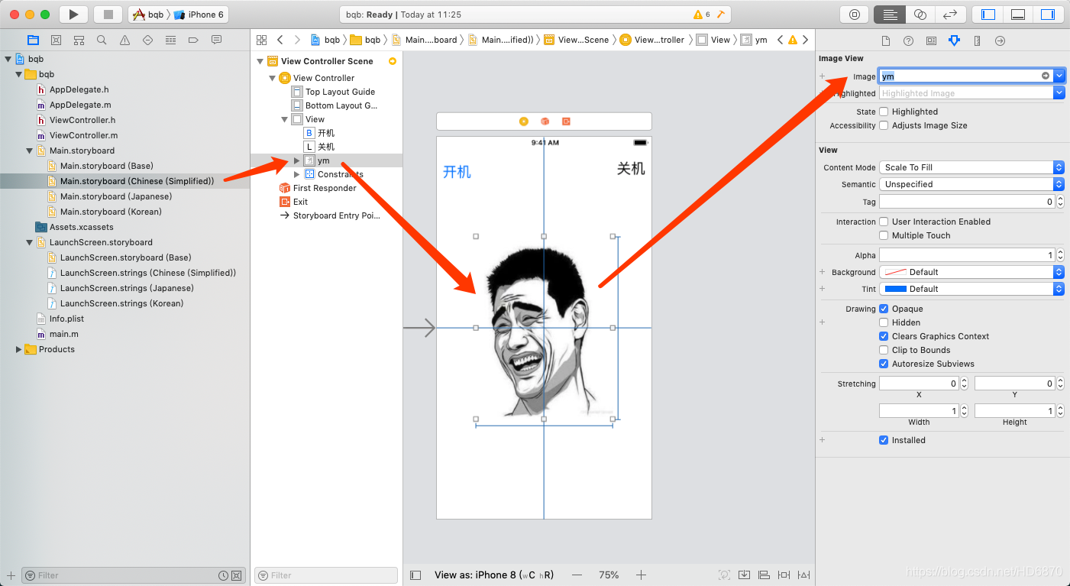Zoom out the storyboard canvas
Screen dimensions: 1070x586
(x=577, y=575)
